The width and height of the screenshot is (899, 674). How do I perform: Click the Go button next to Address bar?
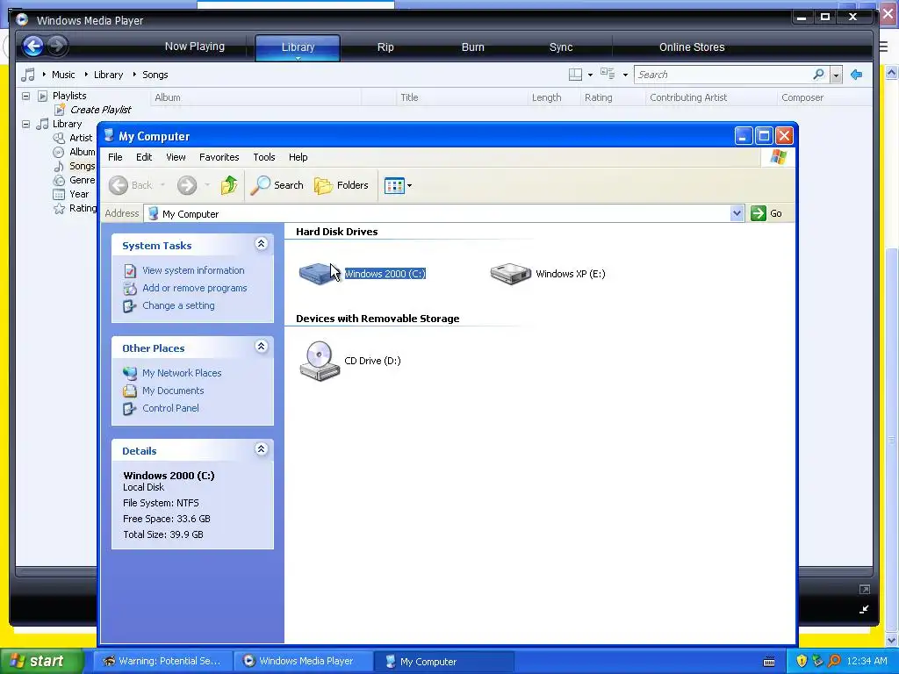point(766,213)
